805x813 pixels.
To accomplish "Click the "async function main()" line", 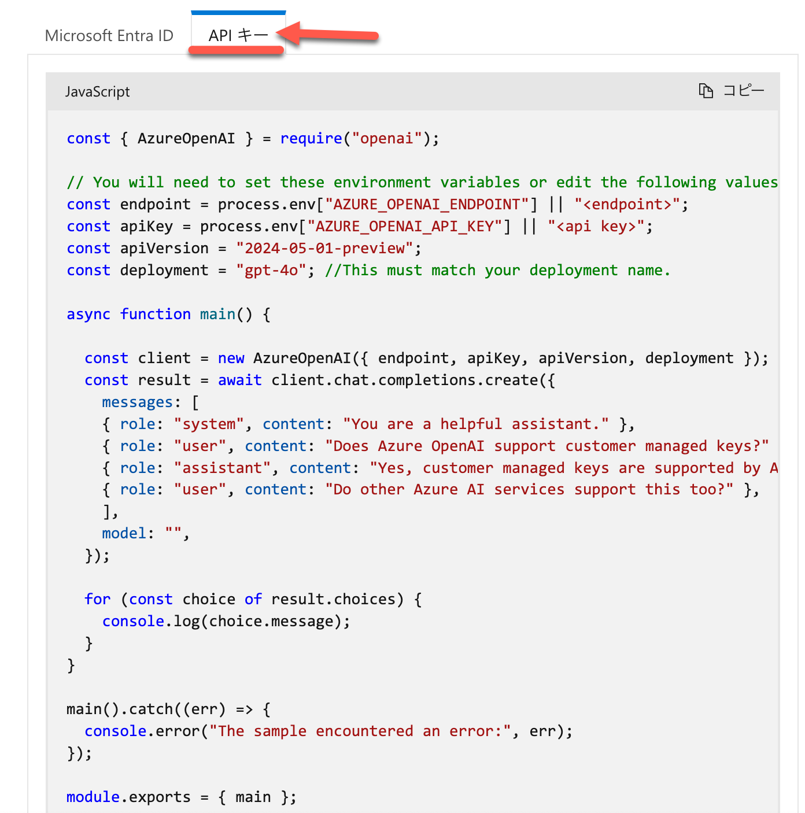I will 168,315.
